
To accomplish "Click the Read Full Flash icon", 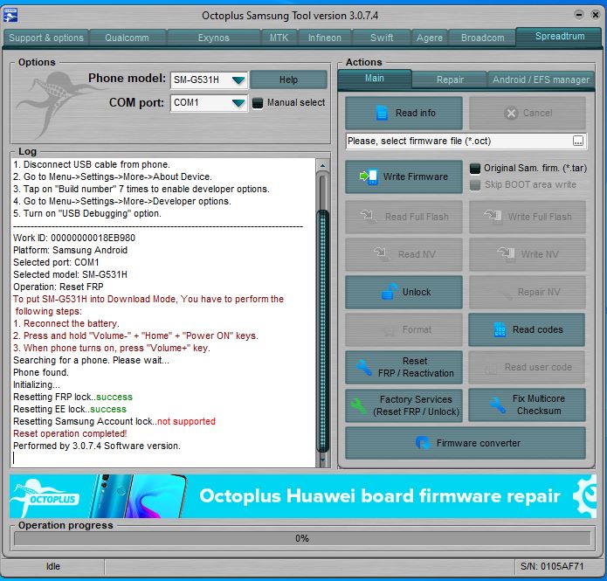I will (368, 217).
